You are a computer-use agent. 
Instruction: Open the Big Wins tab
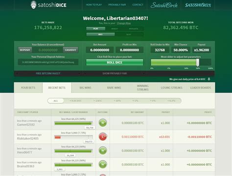click(x=85, y=88)
